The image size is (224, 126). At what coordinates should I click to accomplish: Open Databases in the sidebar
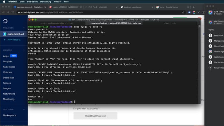point(9,77)
